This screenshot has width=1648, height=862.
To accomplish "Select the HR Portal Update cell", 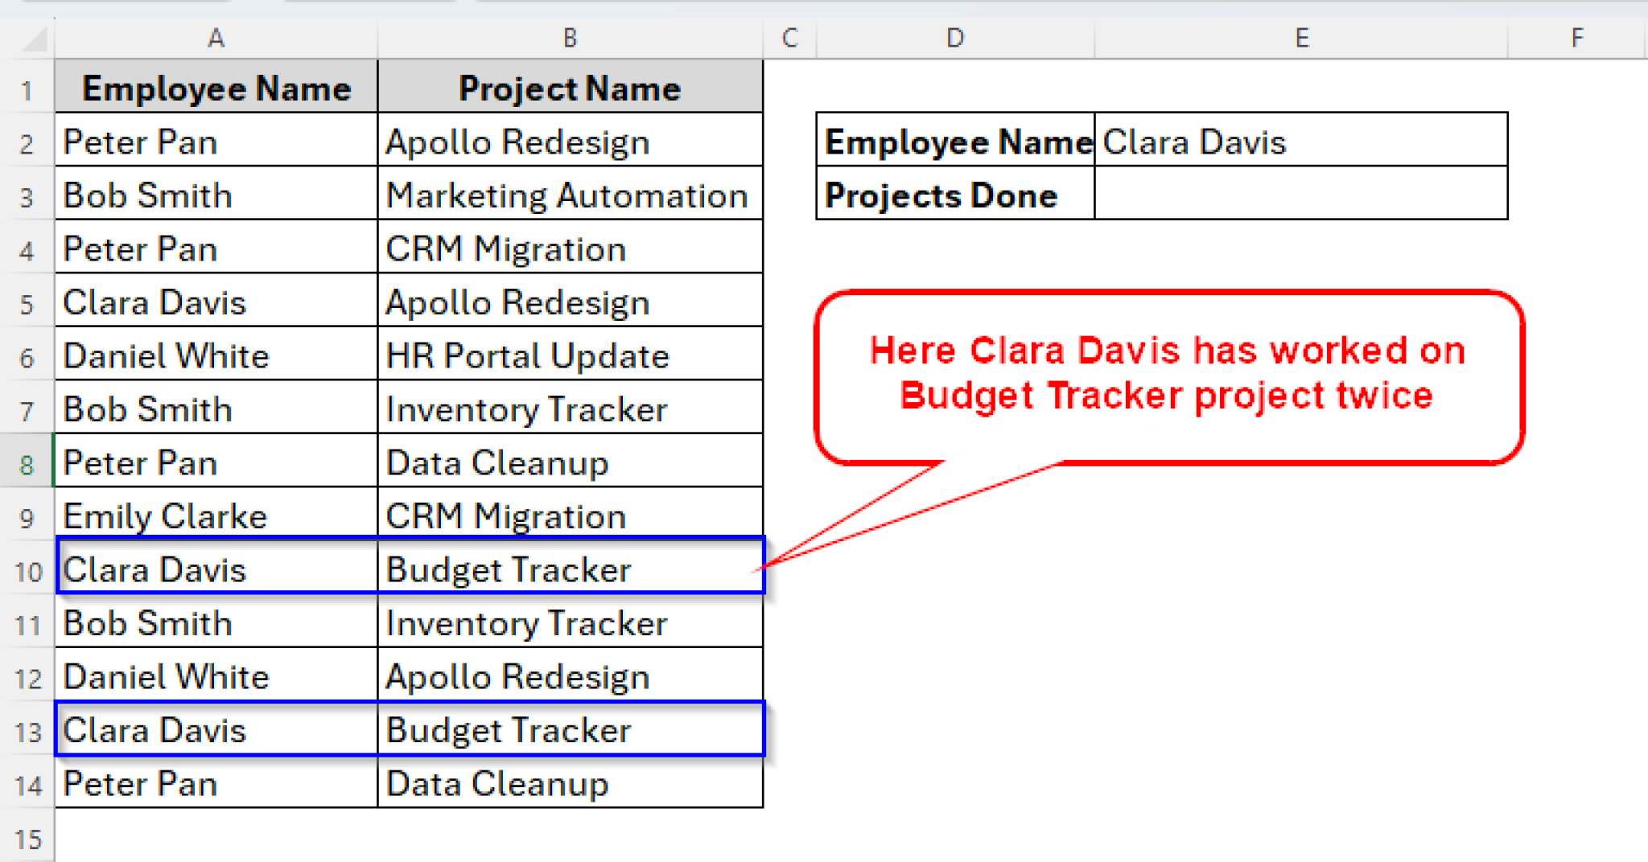I will (569, 355).
